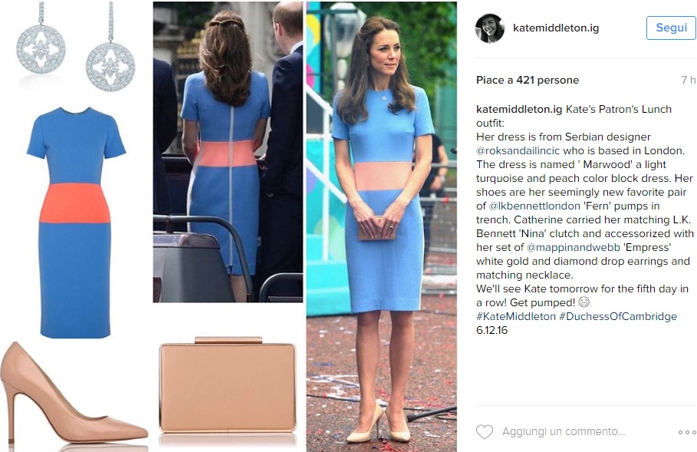The height and width of the screenshot is (452, 697).
Task: Click the diamond drop earrings image
Action: (76, 46)
